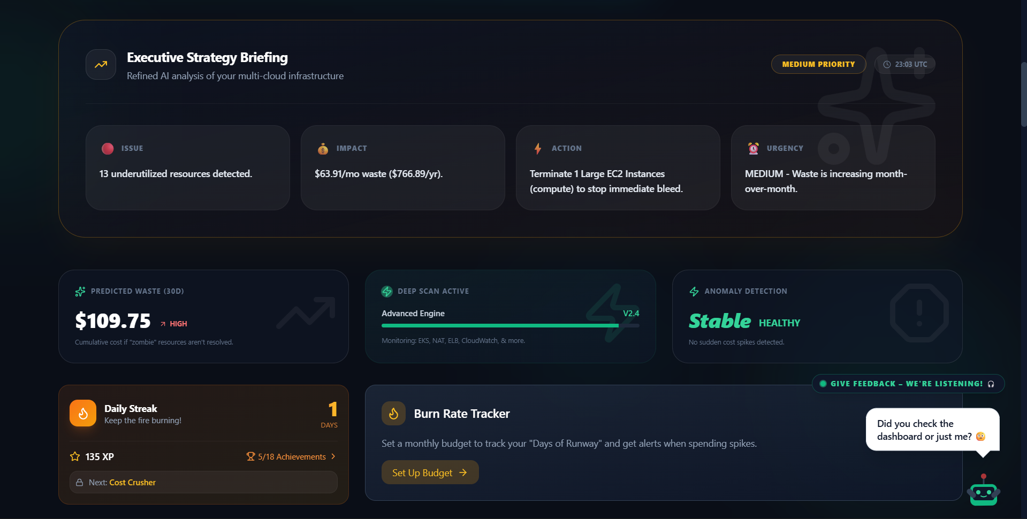This screenshot has width=1027, height=519.
Task: Open the 5/18 Achievements link
Action: 291,457
